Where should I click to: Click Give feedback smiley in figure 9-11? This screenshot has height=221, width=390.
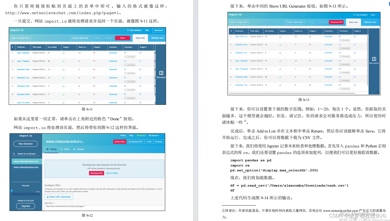tap(128, 30)
